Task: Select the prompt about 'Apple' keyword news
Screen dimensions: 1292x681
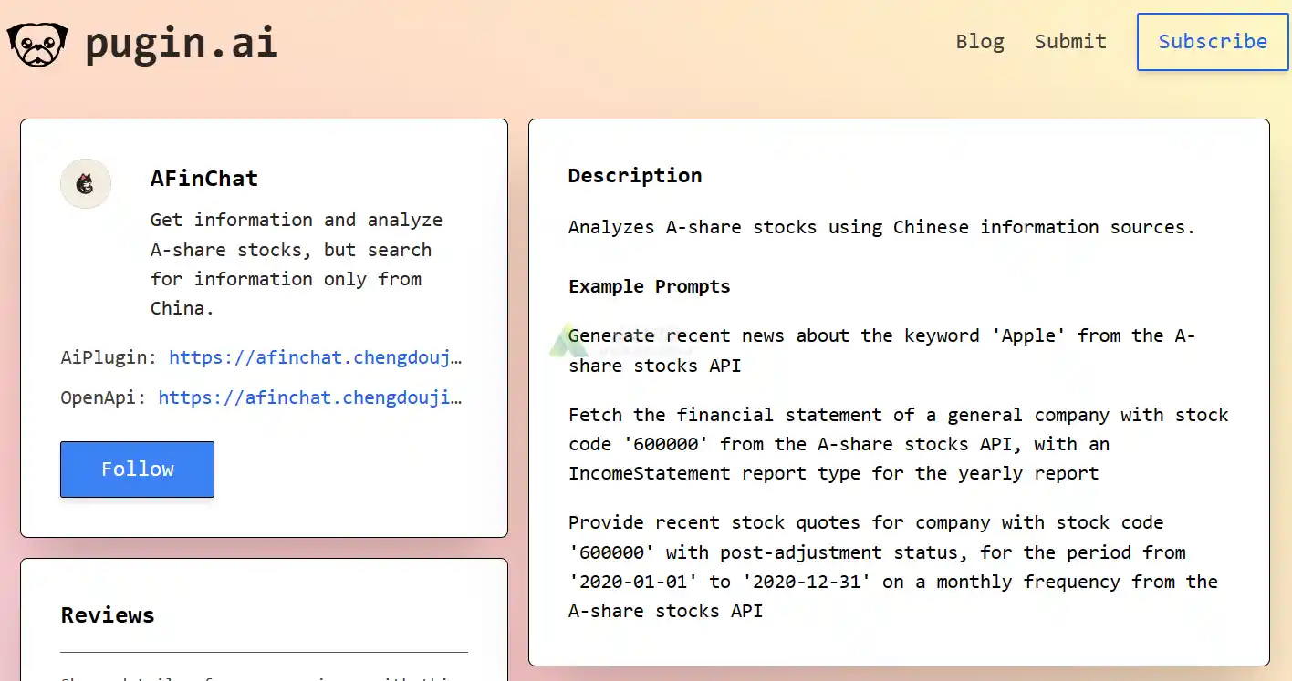Action: click(881, 350)
